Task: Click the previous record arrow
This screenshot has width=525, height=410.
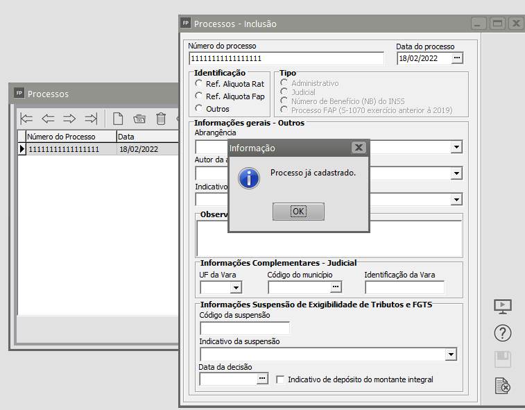Action: point(48,118)
